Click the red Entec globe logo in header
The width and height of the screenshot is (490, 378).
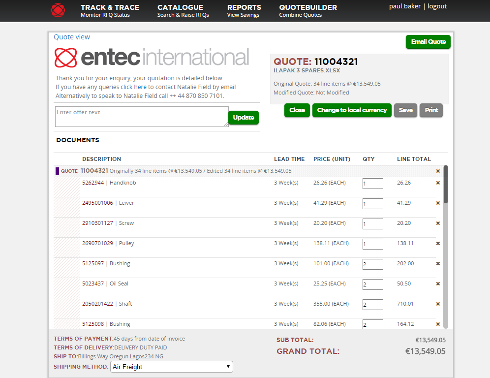(58, 10)
